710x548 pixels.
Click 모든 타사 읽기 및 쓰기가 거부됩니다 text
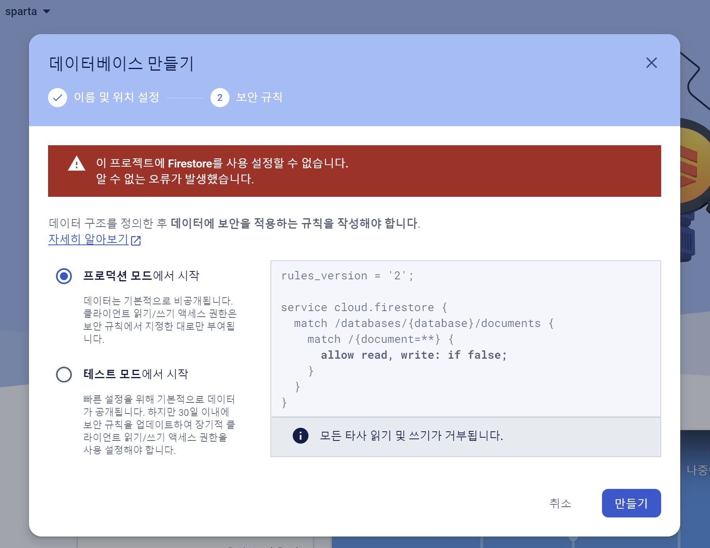411,436
